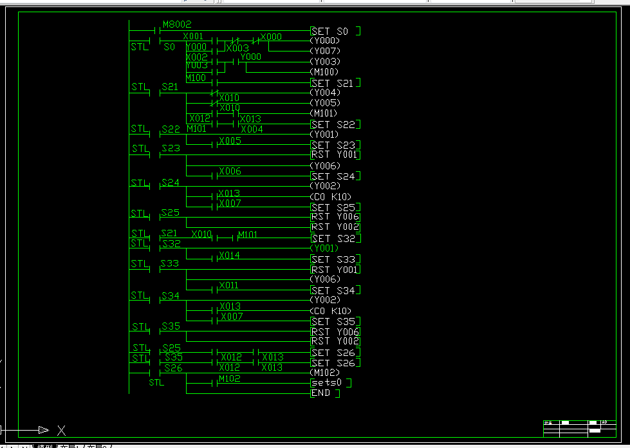
Task: Pick the X000 contact label
Action: click(x=271, y=37)
